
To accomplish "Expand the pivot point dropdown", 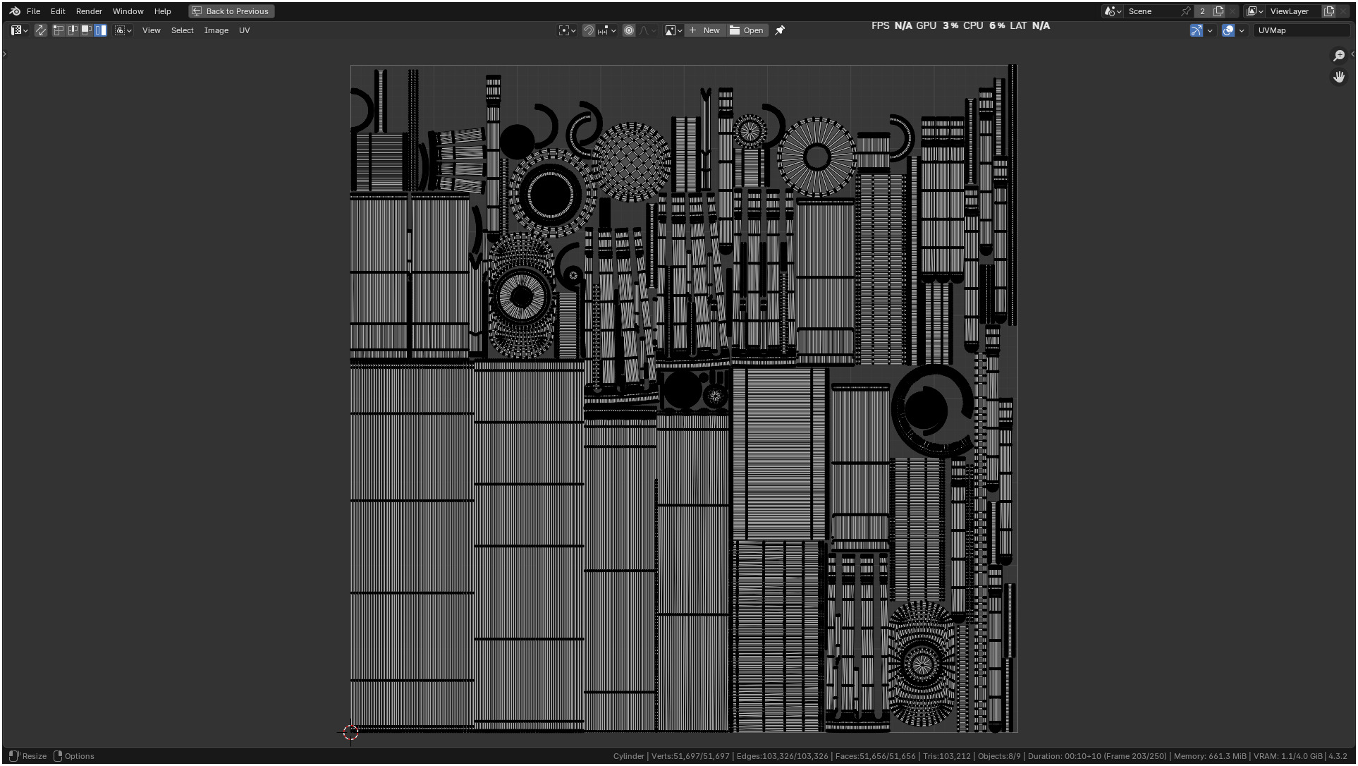I will [x=568, y=30].
